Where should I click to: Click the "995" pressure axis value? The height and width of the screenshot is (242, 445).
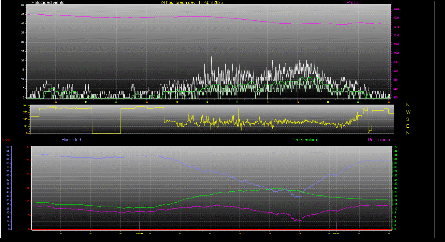coord(395,62)
